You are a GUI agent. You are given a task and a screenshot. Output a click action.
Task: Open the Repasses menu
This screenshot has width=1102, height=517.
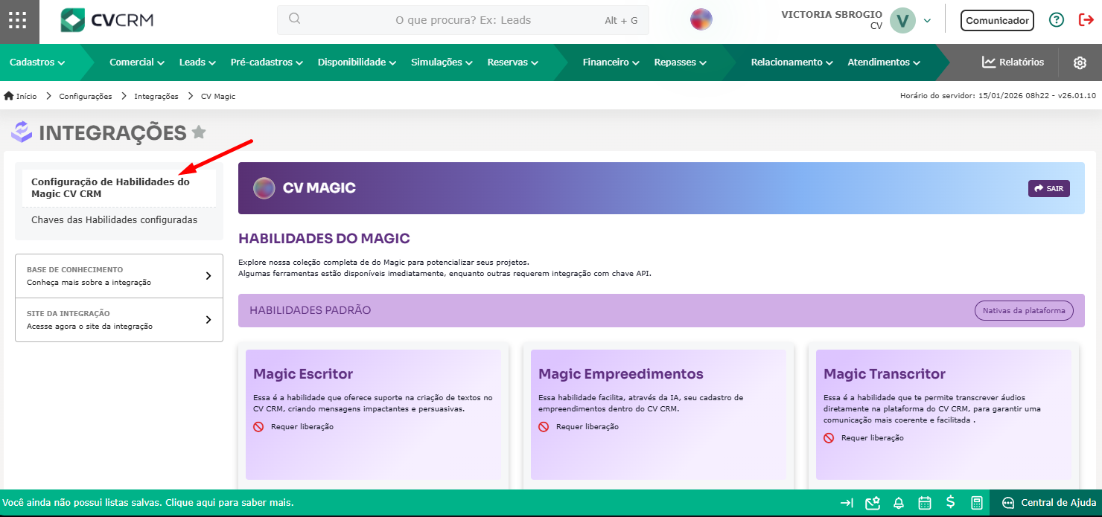tap(681, 62)
